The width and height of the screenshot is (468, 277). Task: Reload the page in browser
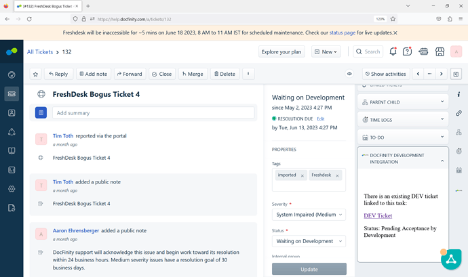(29, 19)
